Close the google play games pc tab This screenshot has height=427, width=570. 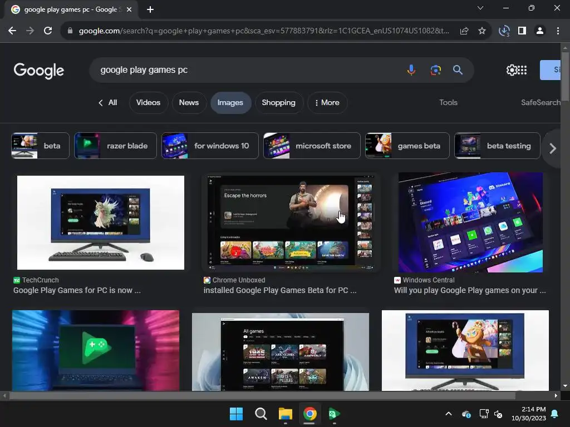129,9
